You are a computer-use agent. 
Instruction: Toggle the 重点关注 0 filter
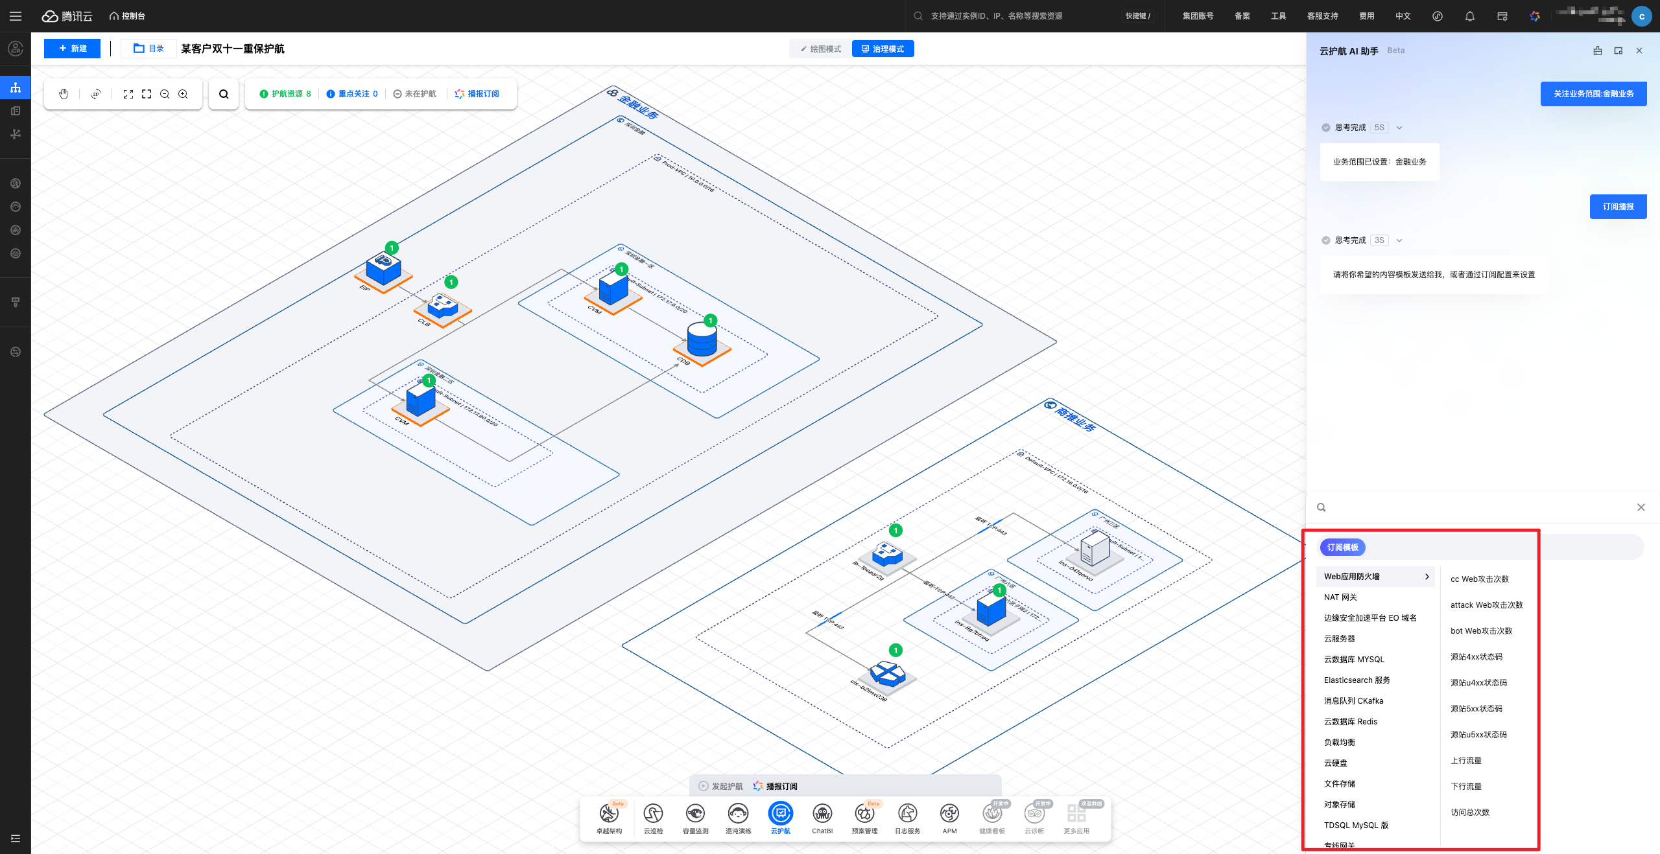(x=352, y=94)
